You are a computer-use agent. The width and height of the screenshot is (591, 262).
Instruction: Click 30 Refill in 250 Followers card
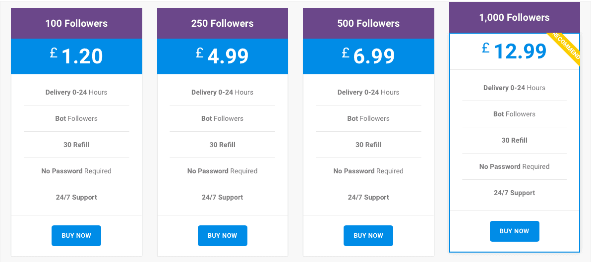[x=223, y=145]
